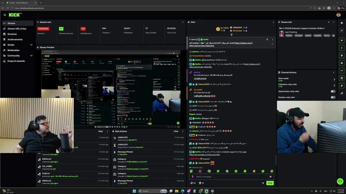The width and height of the screenshot is (346, 194).
Task: Click the taskbar Search box
Action: [x=153, y=191]
